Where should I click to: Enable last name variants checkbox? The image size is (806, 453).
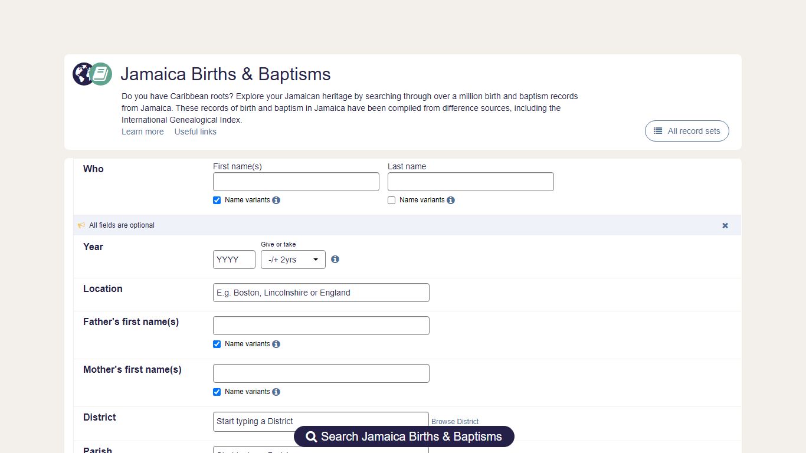coord(392,201)
